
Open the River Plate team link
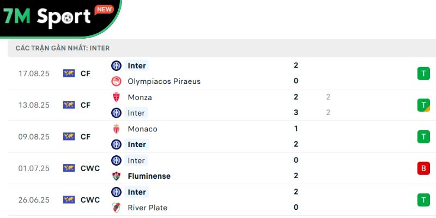click(x=147, y=208)
